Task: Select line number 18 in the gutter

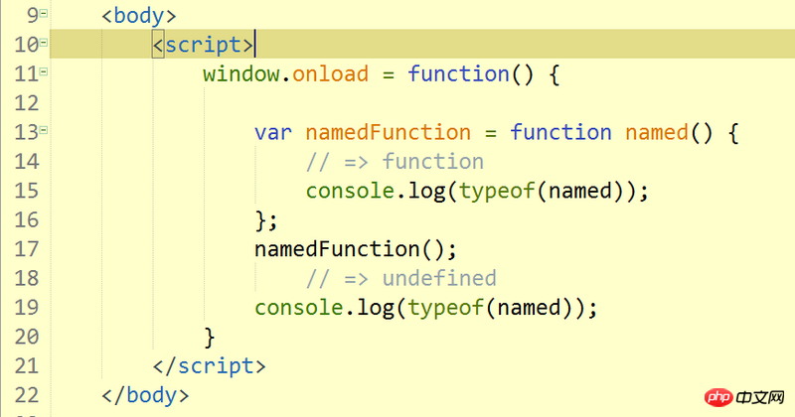Action: pos(27,278)
